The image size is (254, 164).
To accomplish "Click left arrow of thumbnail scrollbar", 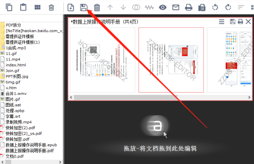I will pos(71,97).
